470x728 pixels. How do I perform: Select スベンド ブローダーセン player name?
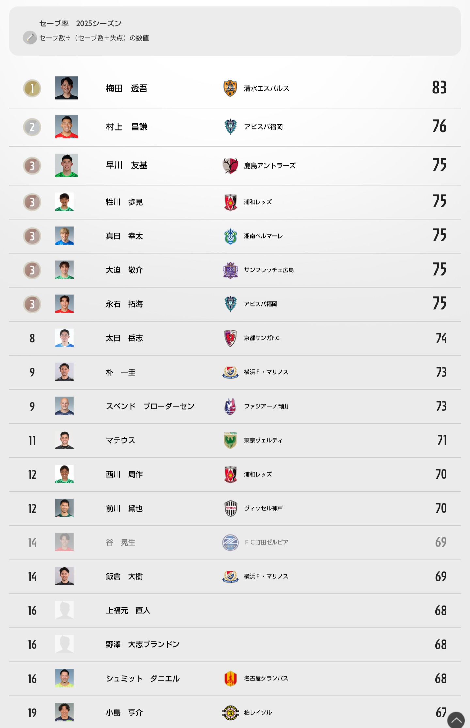coord(150,406)
